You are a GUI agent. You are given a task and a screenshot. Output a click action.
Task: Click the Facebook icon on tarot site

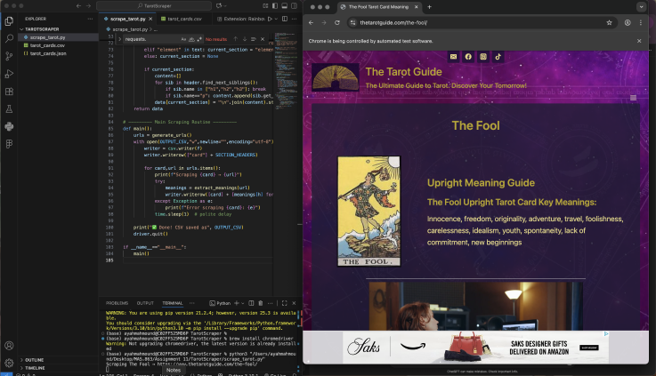468,57
